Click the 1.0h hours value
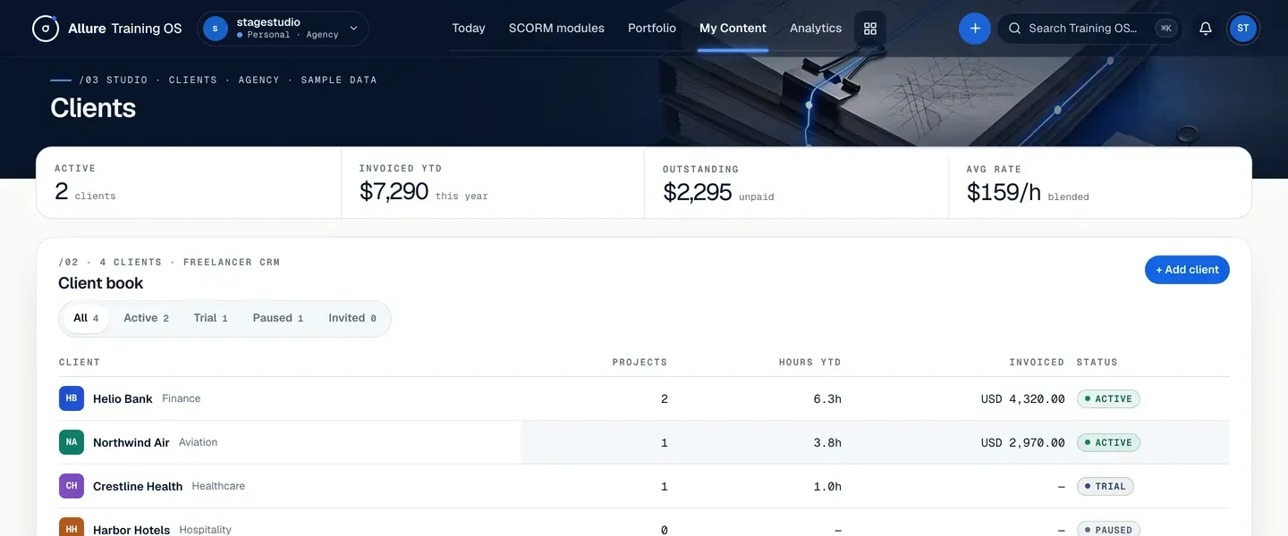 point(827,487)
